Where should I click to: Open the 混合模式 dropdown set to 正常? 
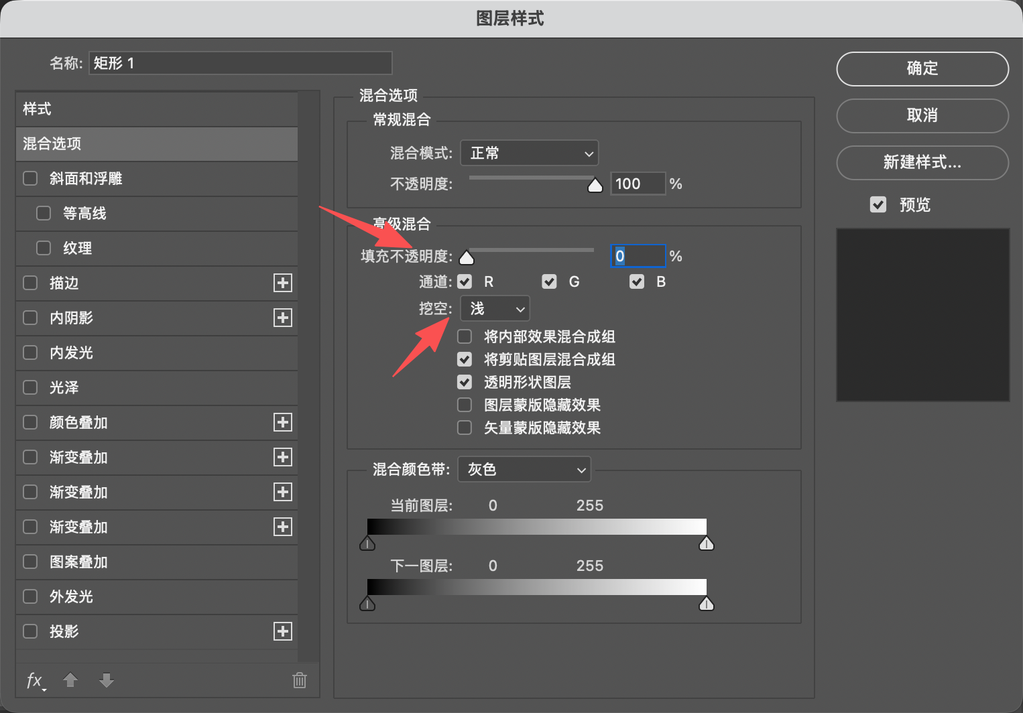[530, 153]
